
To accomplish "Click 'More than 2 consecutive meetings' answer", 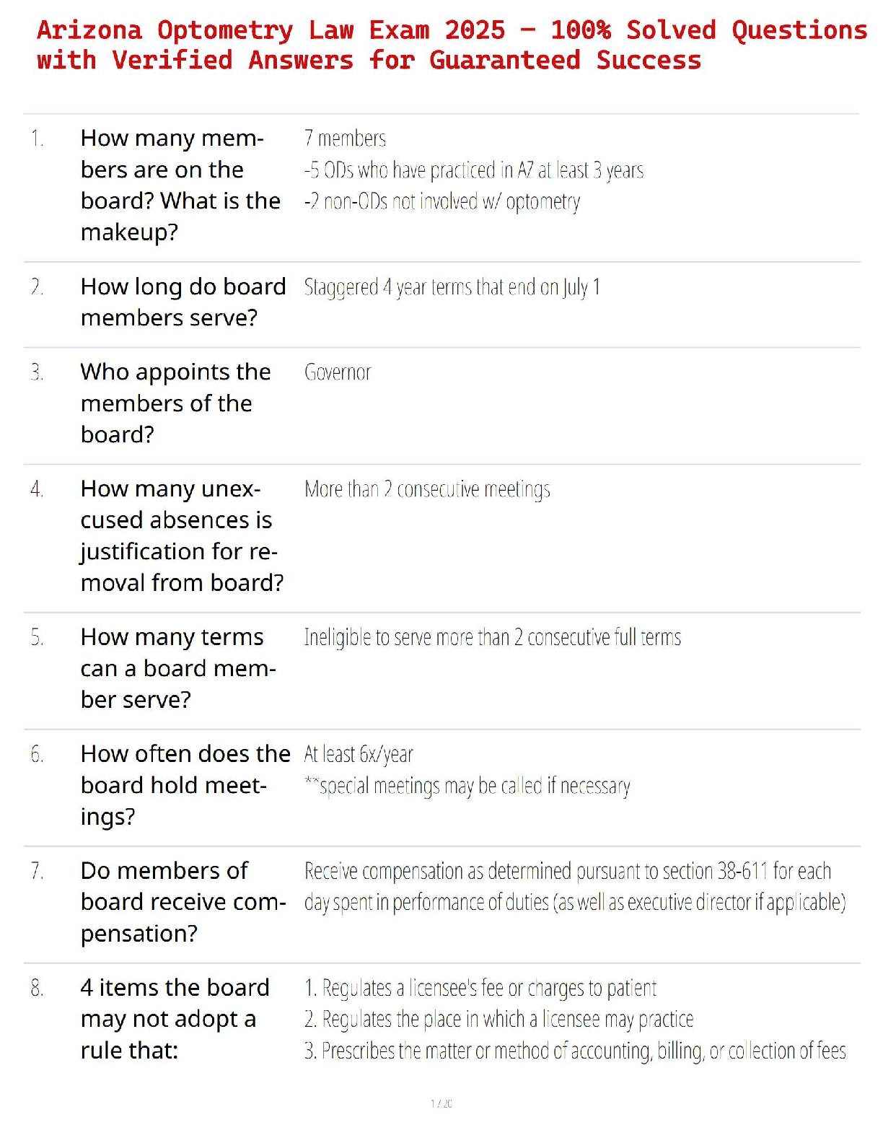I will pyautogui.click(x=427, y=489).
